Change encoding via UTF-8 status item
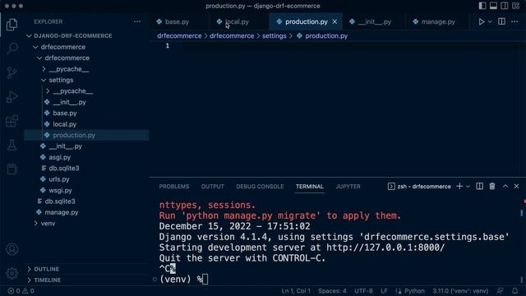Image resolution: width=526 pixels, height=296 pixels. (363, 291)
